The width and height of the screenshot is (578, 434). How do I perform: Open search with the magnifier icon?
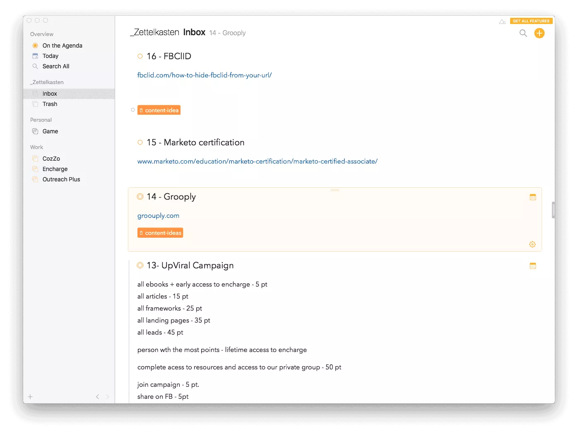click(523, 33)
